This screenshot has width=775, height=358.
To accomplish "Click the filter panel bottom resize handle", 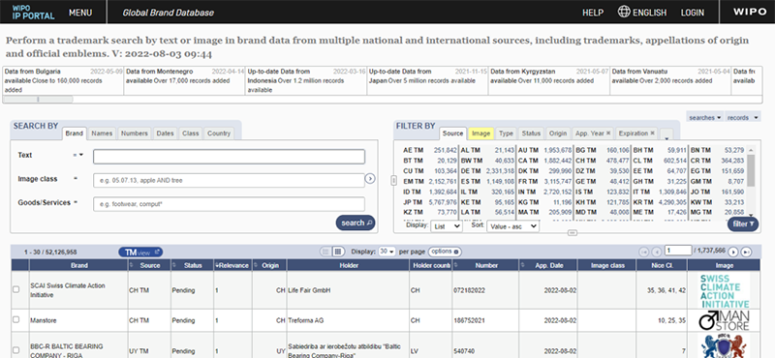I will [x=572, y=232].
